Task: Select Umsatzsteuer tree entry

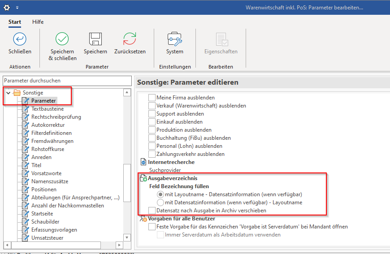Action: pyautogui.click(x=47, y=238)
